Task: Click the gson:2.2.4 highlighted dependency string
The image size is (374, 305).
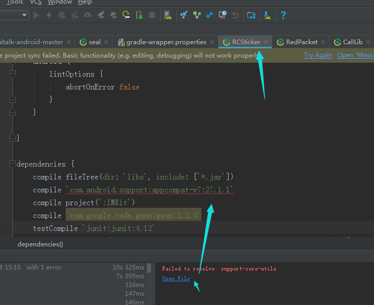Action: pos(134,216)
